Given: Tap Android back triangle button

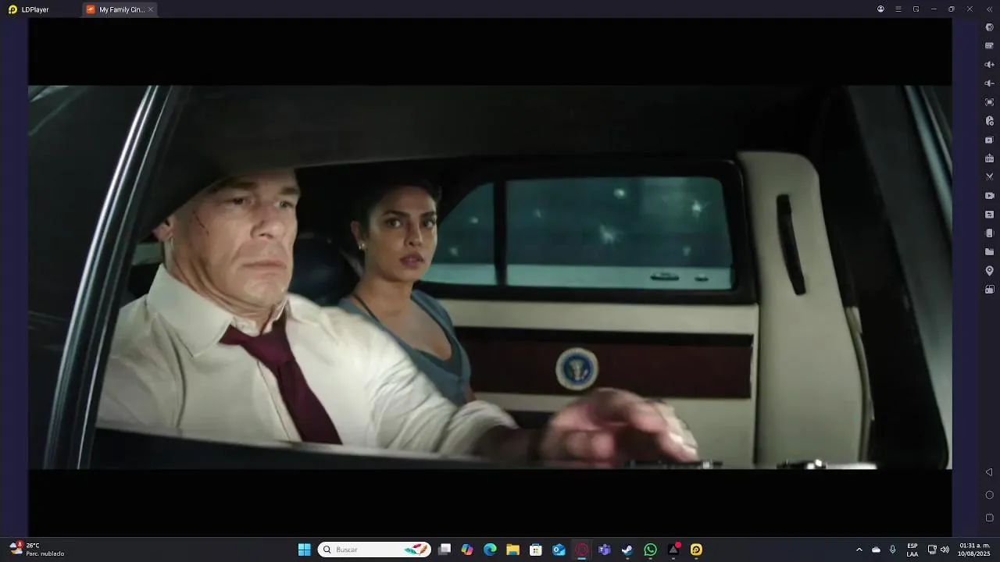Looking at the screenshot, I should [989, 472].
